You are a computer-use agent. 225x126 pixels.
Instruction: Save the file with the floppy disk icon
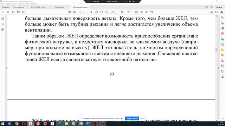[x=3, y=12]
